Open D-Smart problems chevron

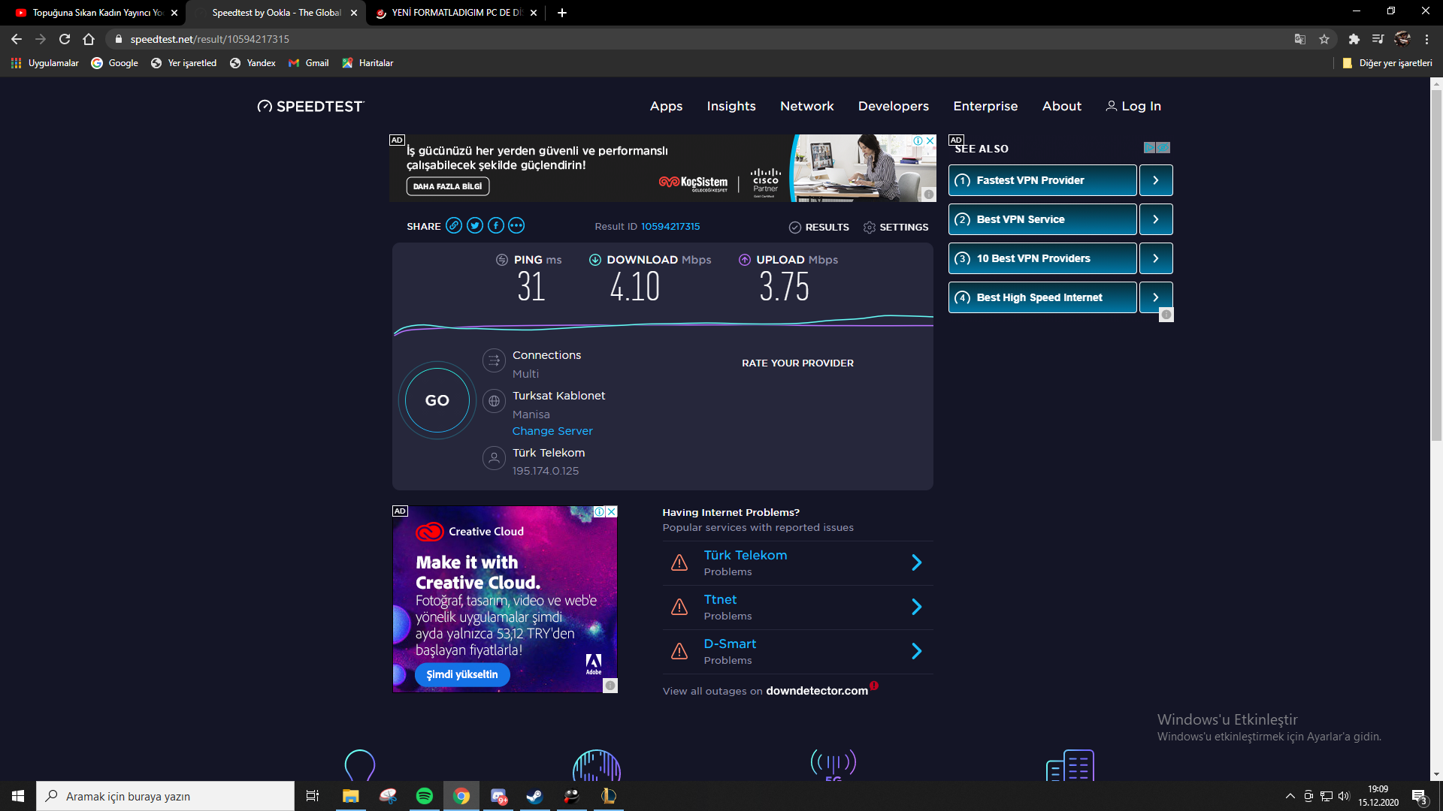917,652
